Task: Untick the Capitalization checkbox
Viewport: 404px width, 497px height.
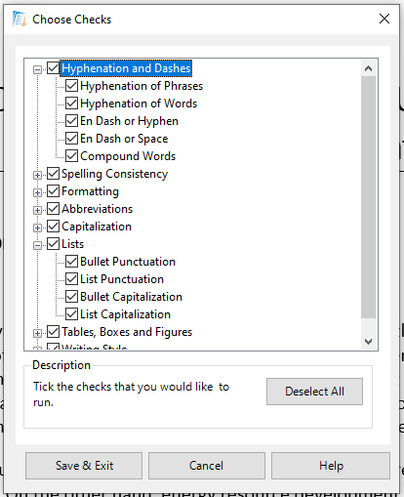Action: 53,227
